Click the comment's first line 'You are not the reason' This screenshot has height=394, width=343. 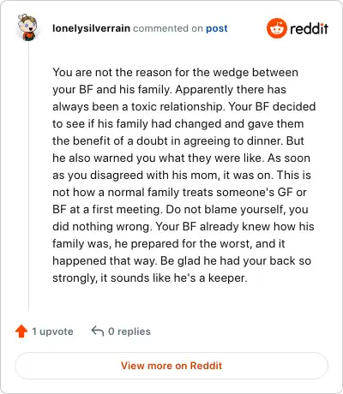pyautogui.click(x=112, y=72)
